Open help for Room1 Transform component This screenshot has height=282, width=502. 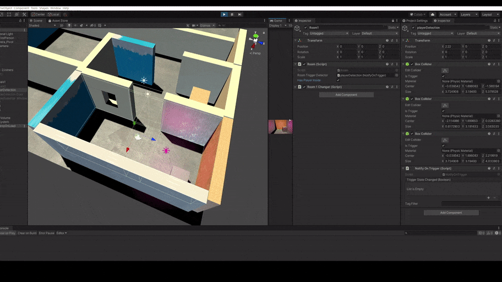tap(387, 41)
